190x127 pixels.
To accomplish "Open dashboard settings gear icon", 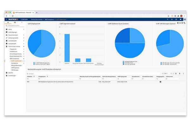I will click(x=178, y=23).
